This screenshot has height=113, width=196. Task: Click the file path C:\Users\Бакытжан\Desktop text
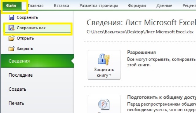[x=140, y=32]
